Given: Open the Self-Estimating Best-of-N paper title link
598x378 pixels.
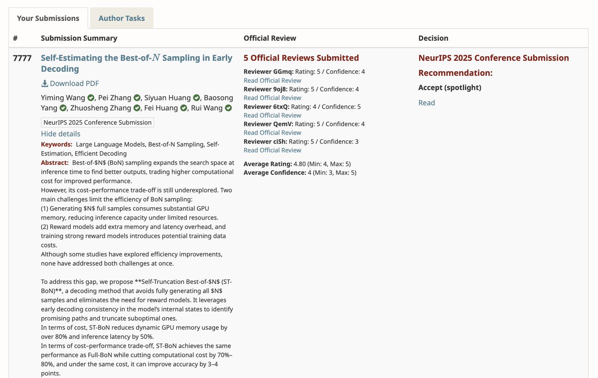Looking at the screenshot, I should tap(137, 63).
